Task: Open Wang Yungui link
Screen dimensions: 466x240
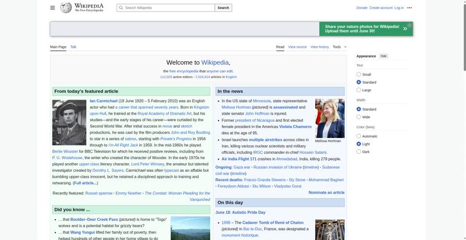Action: coord(82,232)
